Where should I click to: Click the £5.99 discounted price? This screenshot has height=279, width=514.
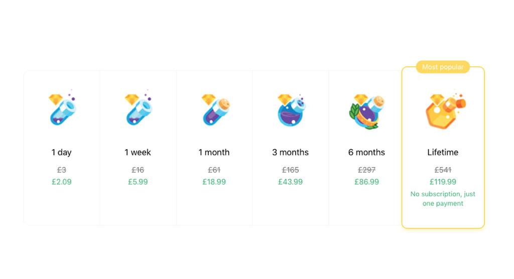click(x=138, y=182)
